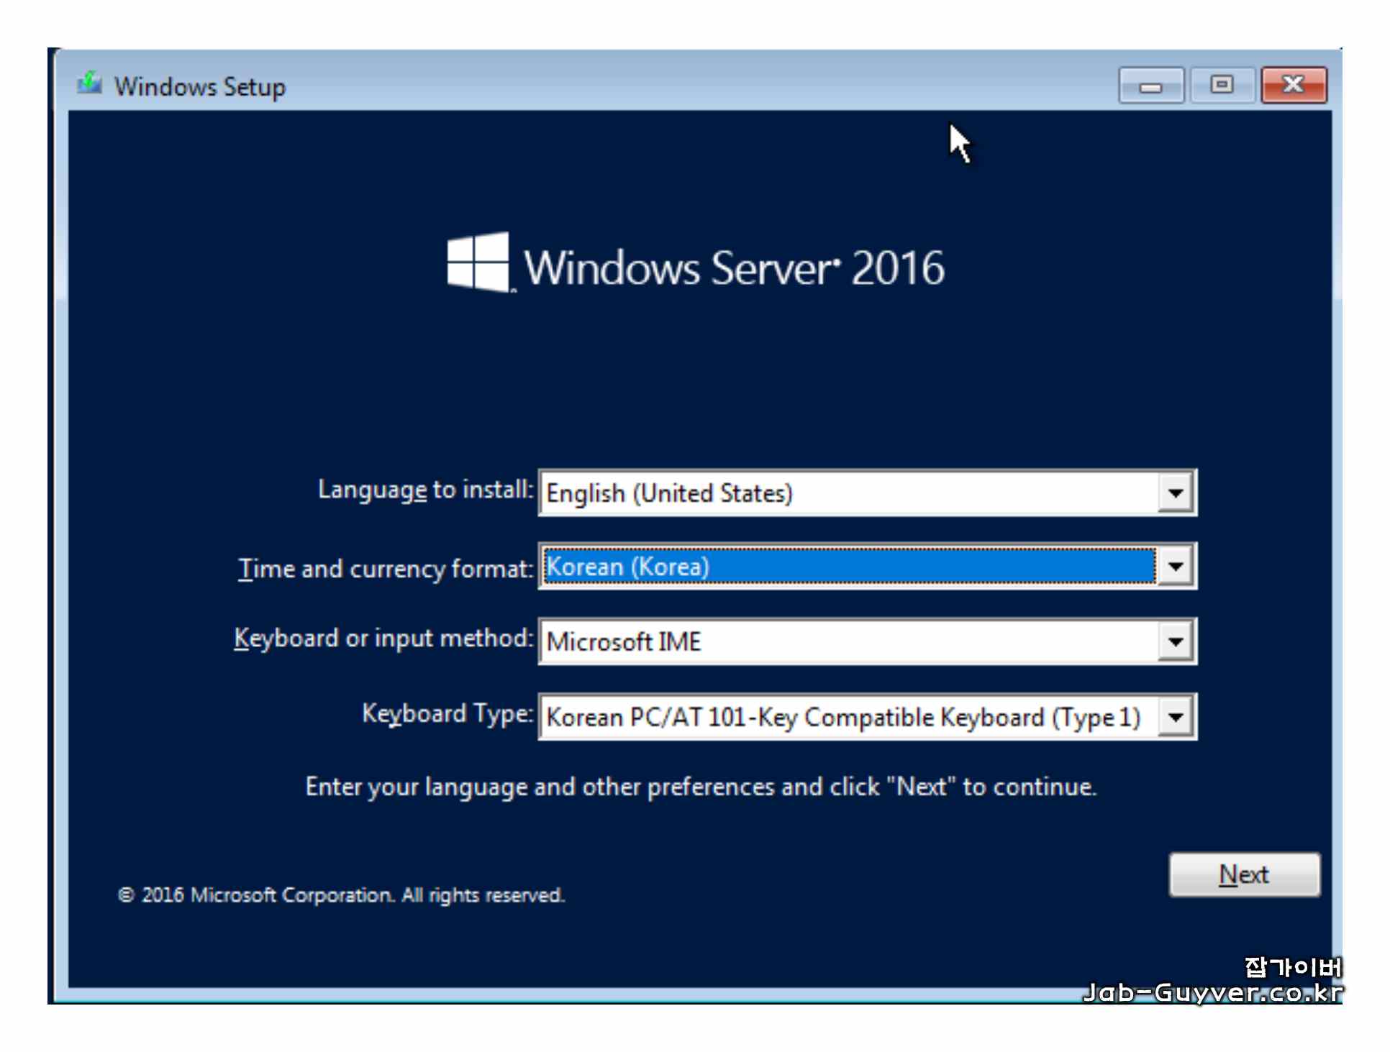Click Time and currency format label
1390x1052 pixels.
click(x=386, y=569)
